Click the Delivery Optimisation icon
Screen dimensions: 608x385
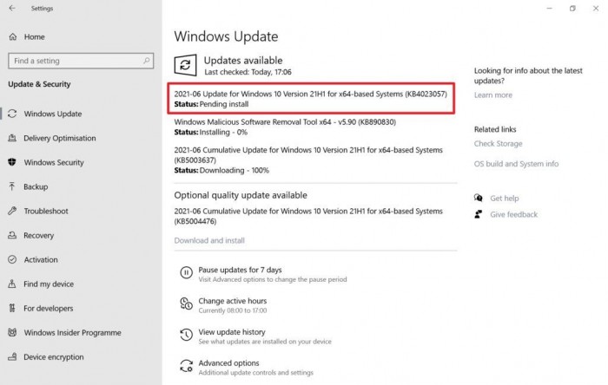point(12,138)
